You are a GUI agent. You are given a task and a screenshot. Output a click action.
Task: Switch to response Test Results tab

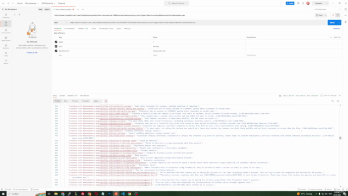point(84,96)
